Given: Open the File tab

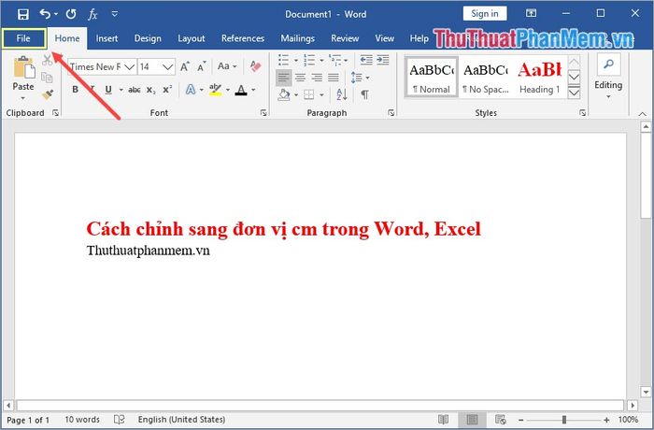Looking at the screenshot, I should [23, 38].
